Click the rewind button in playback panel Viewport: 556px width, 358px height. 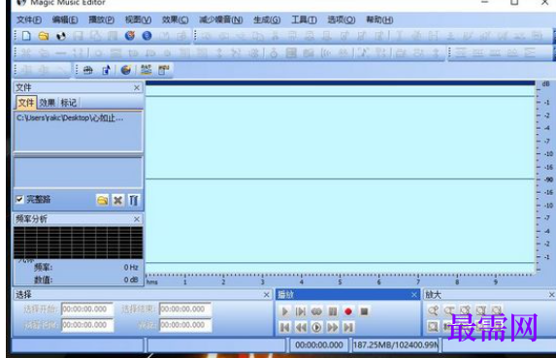click(301, 327)
